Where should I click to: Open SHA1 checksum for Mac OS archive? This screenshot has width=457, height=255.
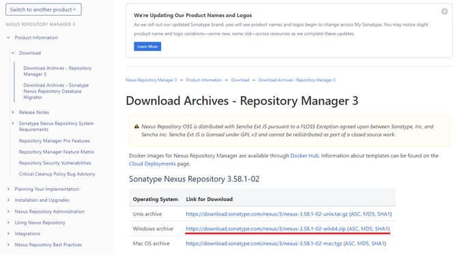[378, 243]
